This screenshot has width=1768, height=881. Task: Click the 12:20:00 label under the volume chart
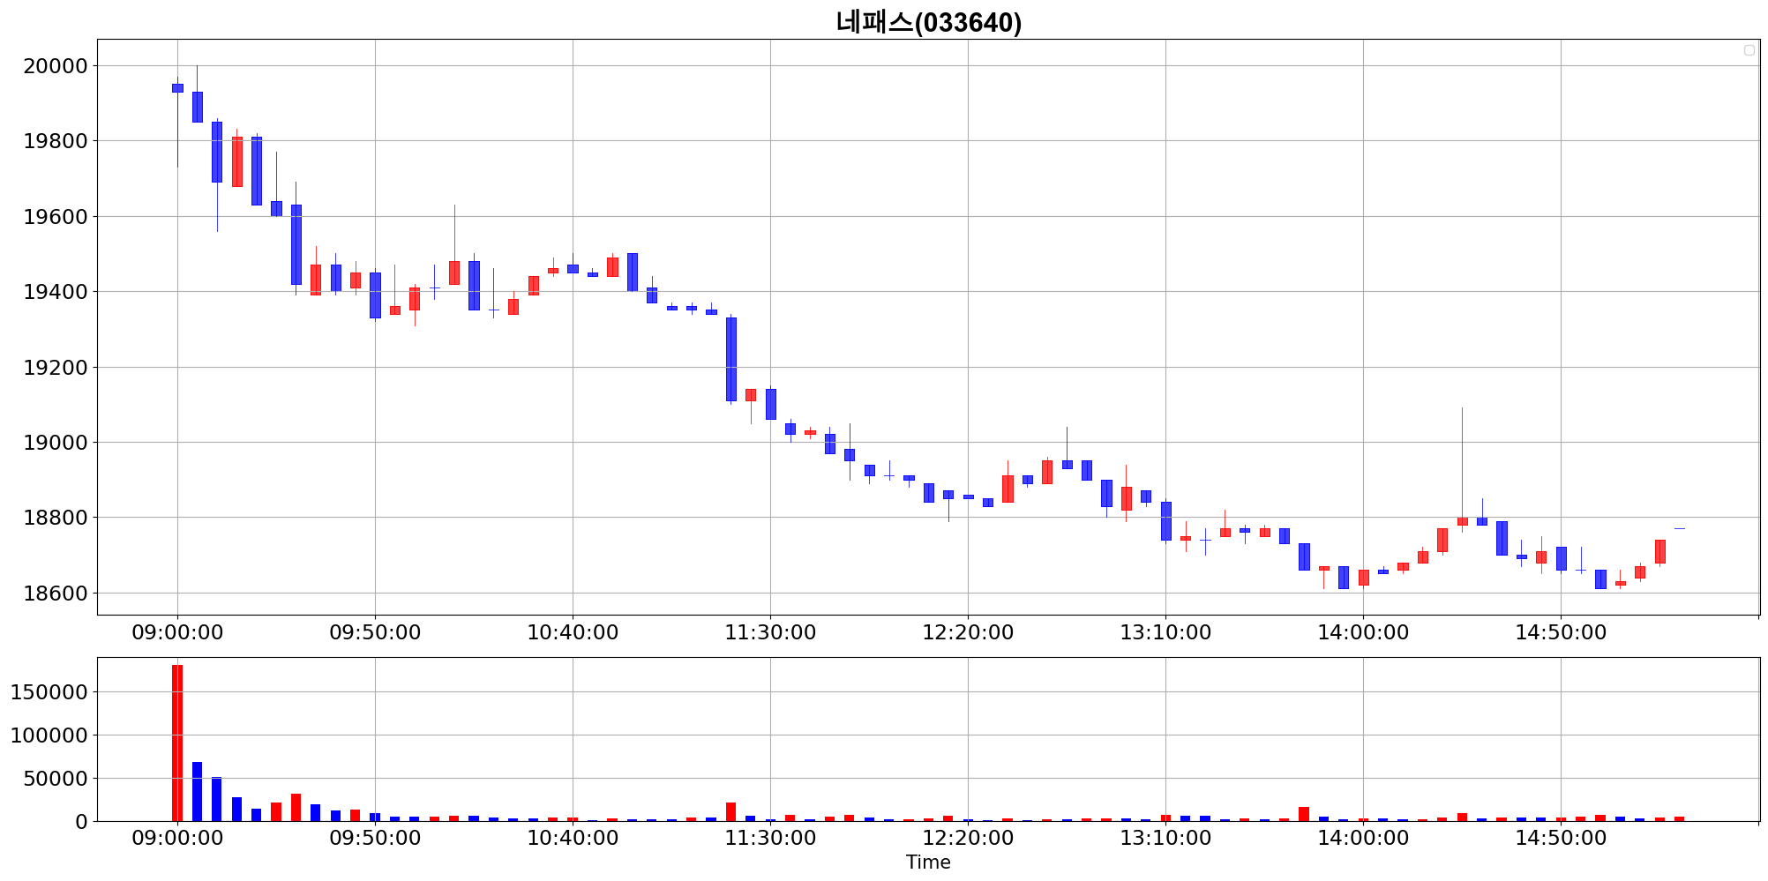968,839
